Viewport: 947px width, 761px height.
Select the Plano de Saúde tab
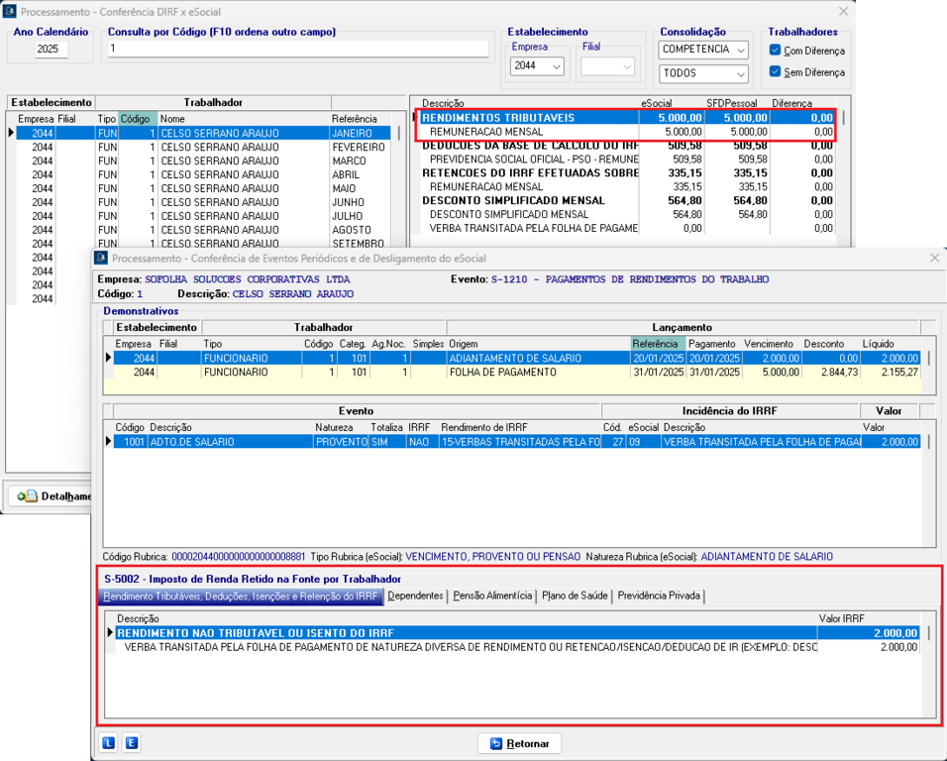pyautogui.click(x=575, y=597)
